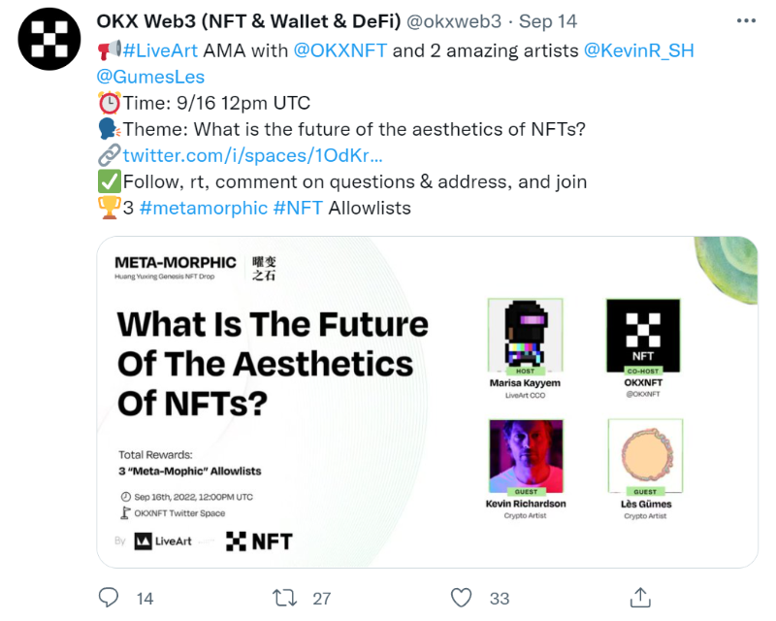Click the retweet icon showing 27
This screenshot has width=776, height=621.
point(283,599)
